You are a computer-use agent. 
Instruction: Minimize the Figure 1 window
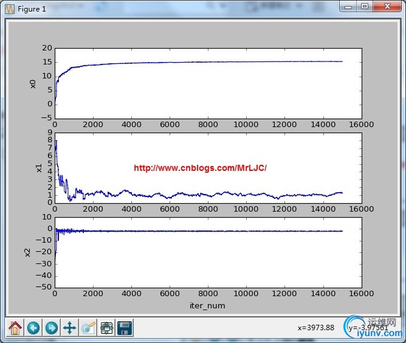tap(348, 7)
